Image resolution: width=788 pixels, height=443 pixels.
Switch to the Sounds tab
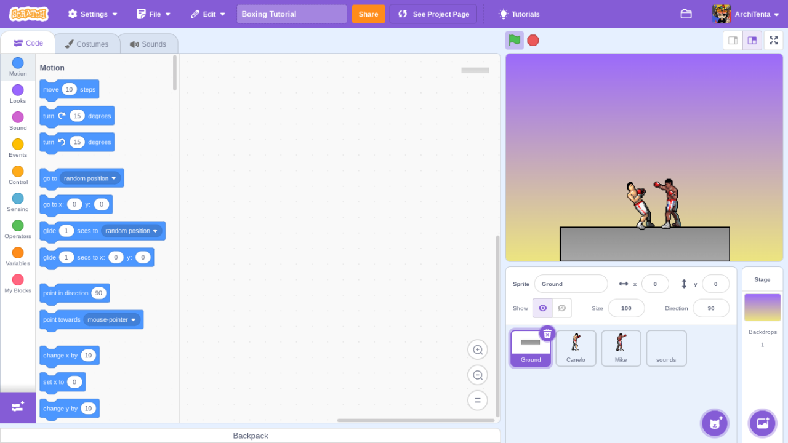tap(148, 44)
